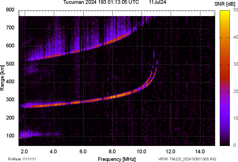This screenshot has height=162, width=238.
Task: Click the 100 km range tick label
Action: tap(10, 136)
